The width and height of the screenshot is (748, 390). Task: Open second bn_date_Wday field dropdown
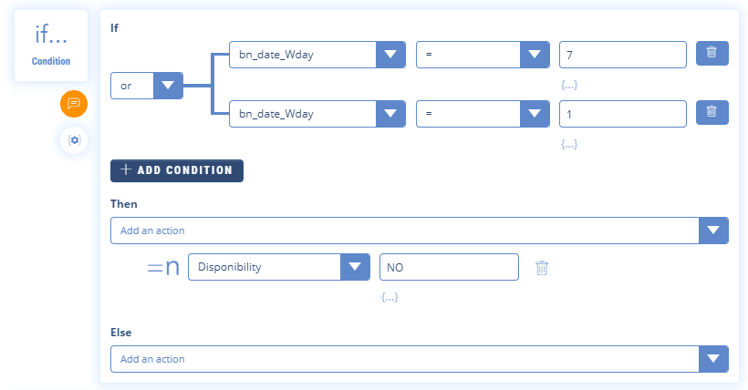click(x=390, y=114)
